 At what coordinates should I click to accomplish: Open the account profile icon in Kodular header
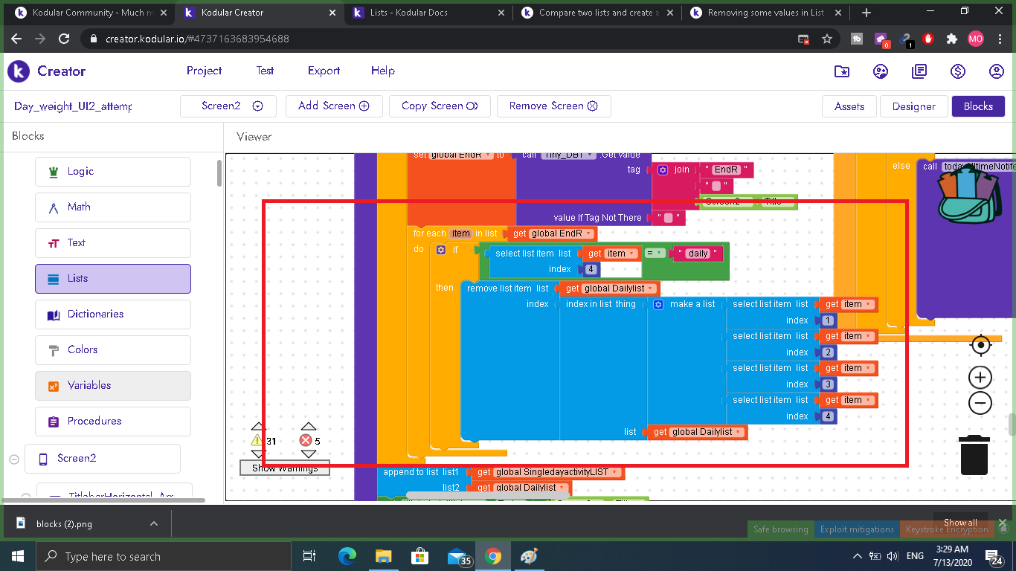[x=997, y=71]
